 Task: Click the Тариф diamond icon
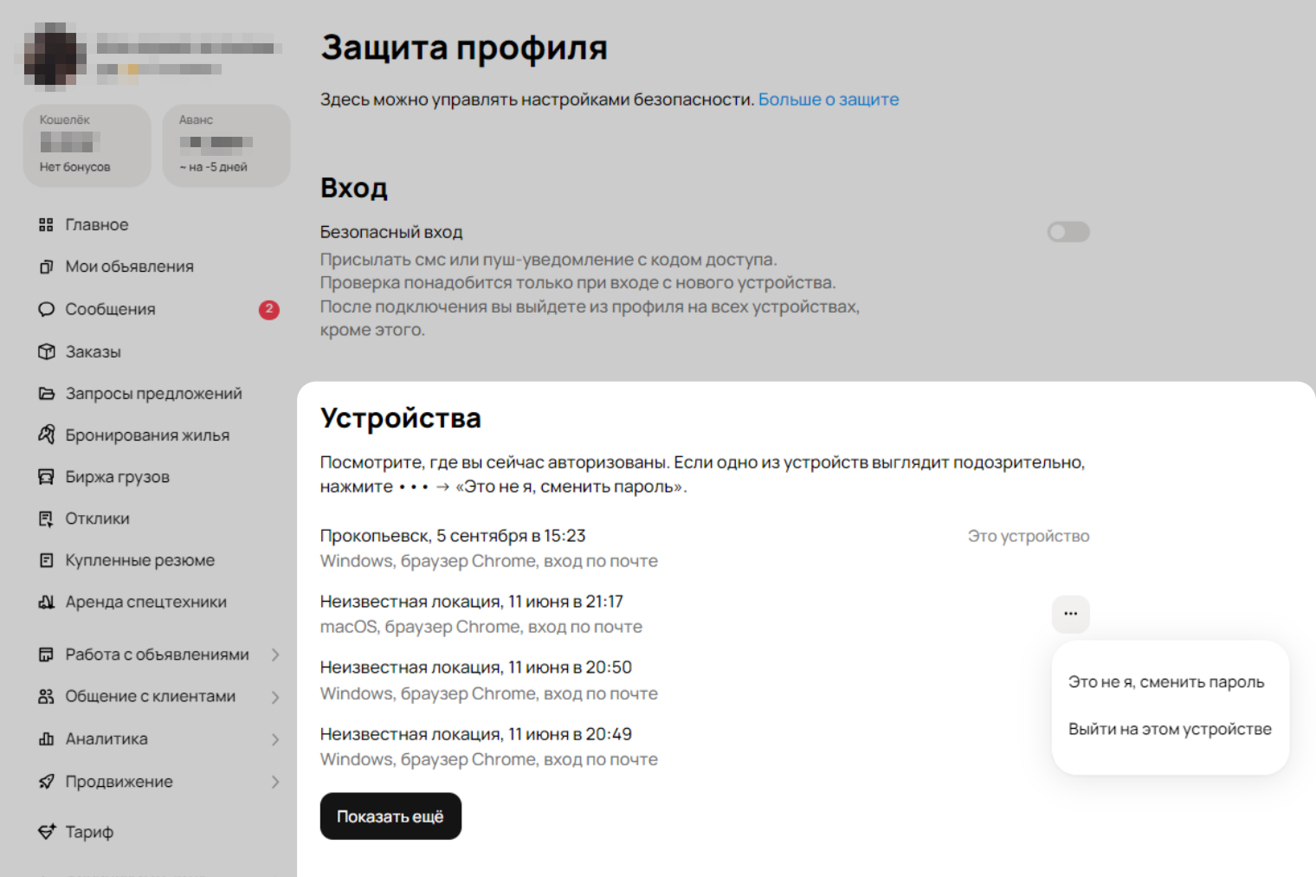pos(46,832)
